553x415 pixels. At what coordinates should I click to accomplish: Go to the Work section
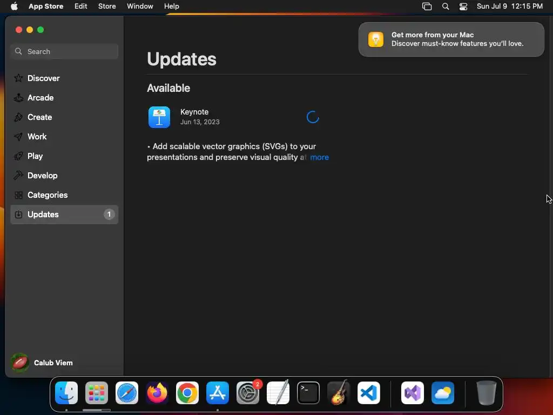point(64,136)
